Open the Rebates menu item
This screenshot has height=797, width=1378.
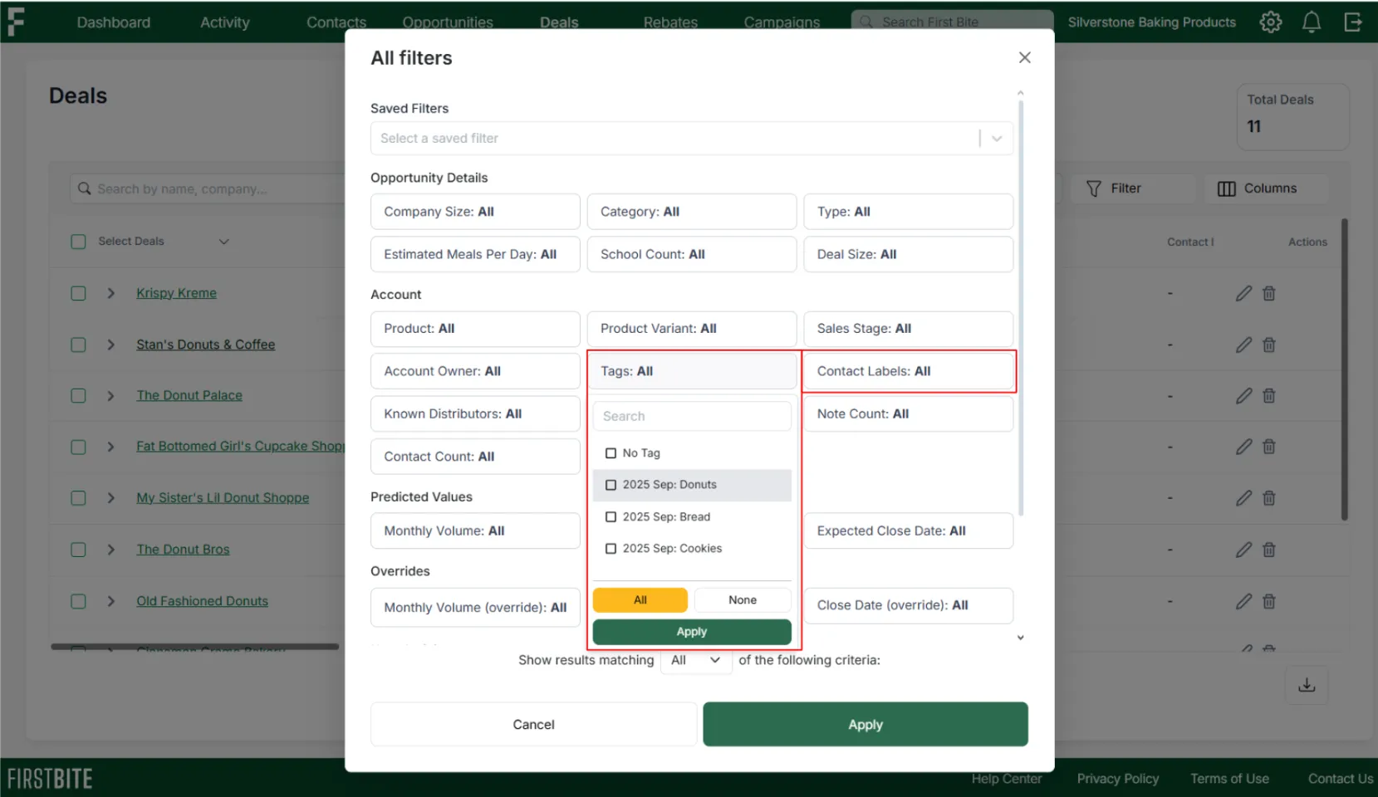[x=670, y=22]
